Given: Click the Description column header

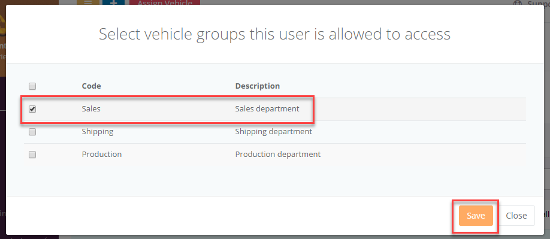Looking at the screenshot, I should pyautogui.click(x=258, y=86).
